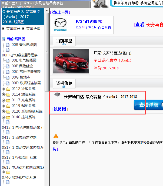Click the 返回上一页 back link

[x=60, y=12]
